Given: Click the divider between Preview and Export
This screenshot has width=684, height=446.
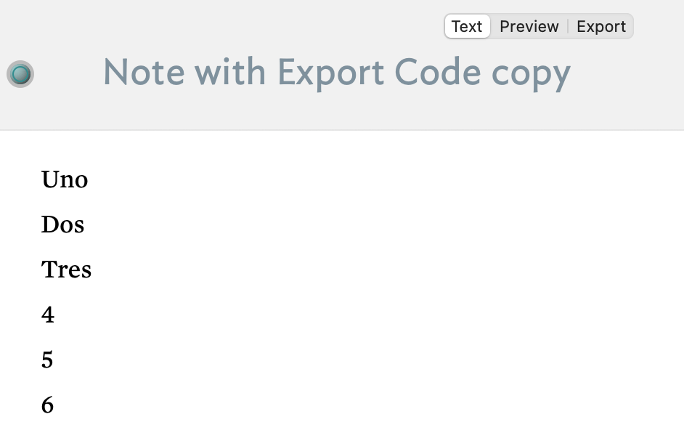Looking at the screenshot, I should (x=568, y=27).
